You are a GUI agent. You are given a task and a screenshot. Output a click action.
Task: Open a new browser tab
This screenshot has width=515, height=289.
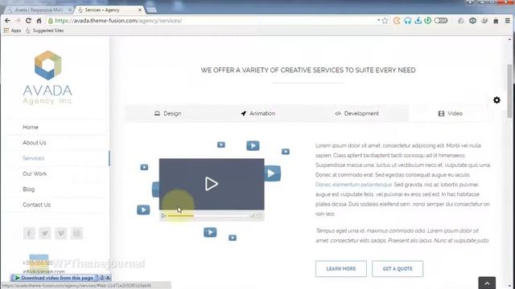point(151,10)
